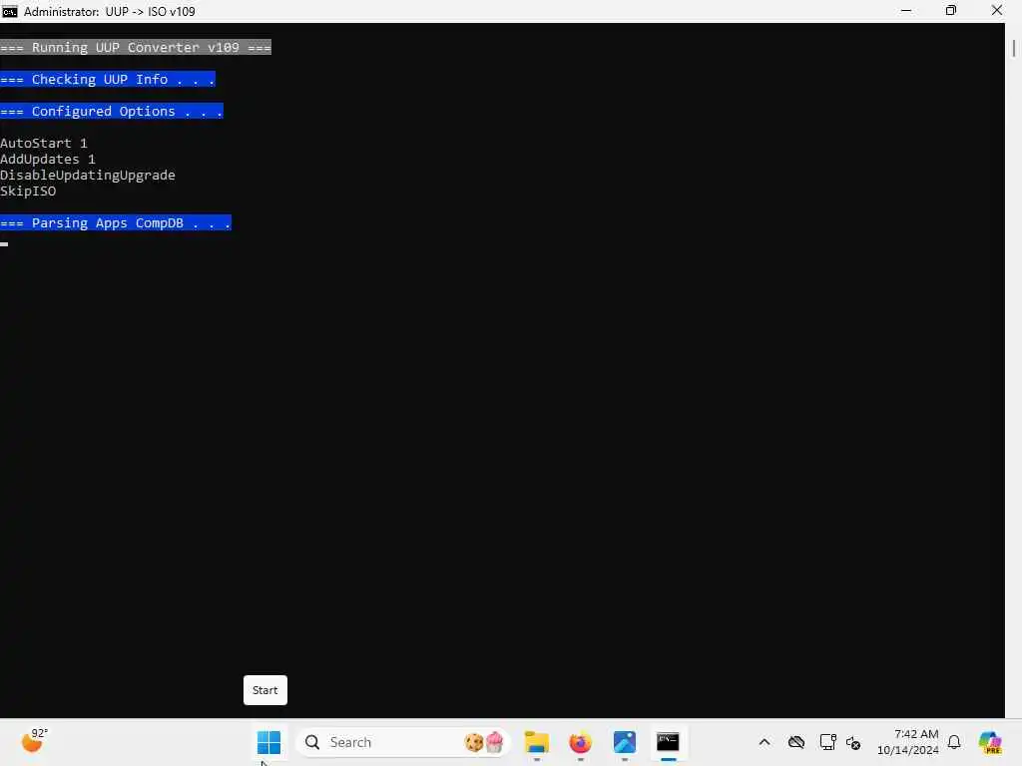Launch Firefox from the taskbar
The height and width of the screenshot is (766, 1022).
pos(580,742)
